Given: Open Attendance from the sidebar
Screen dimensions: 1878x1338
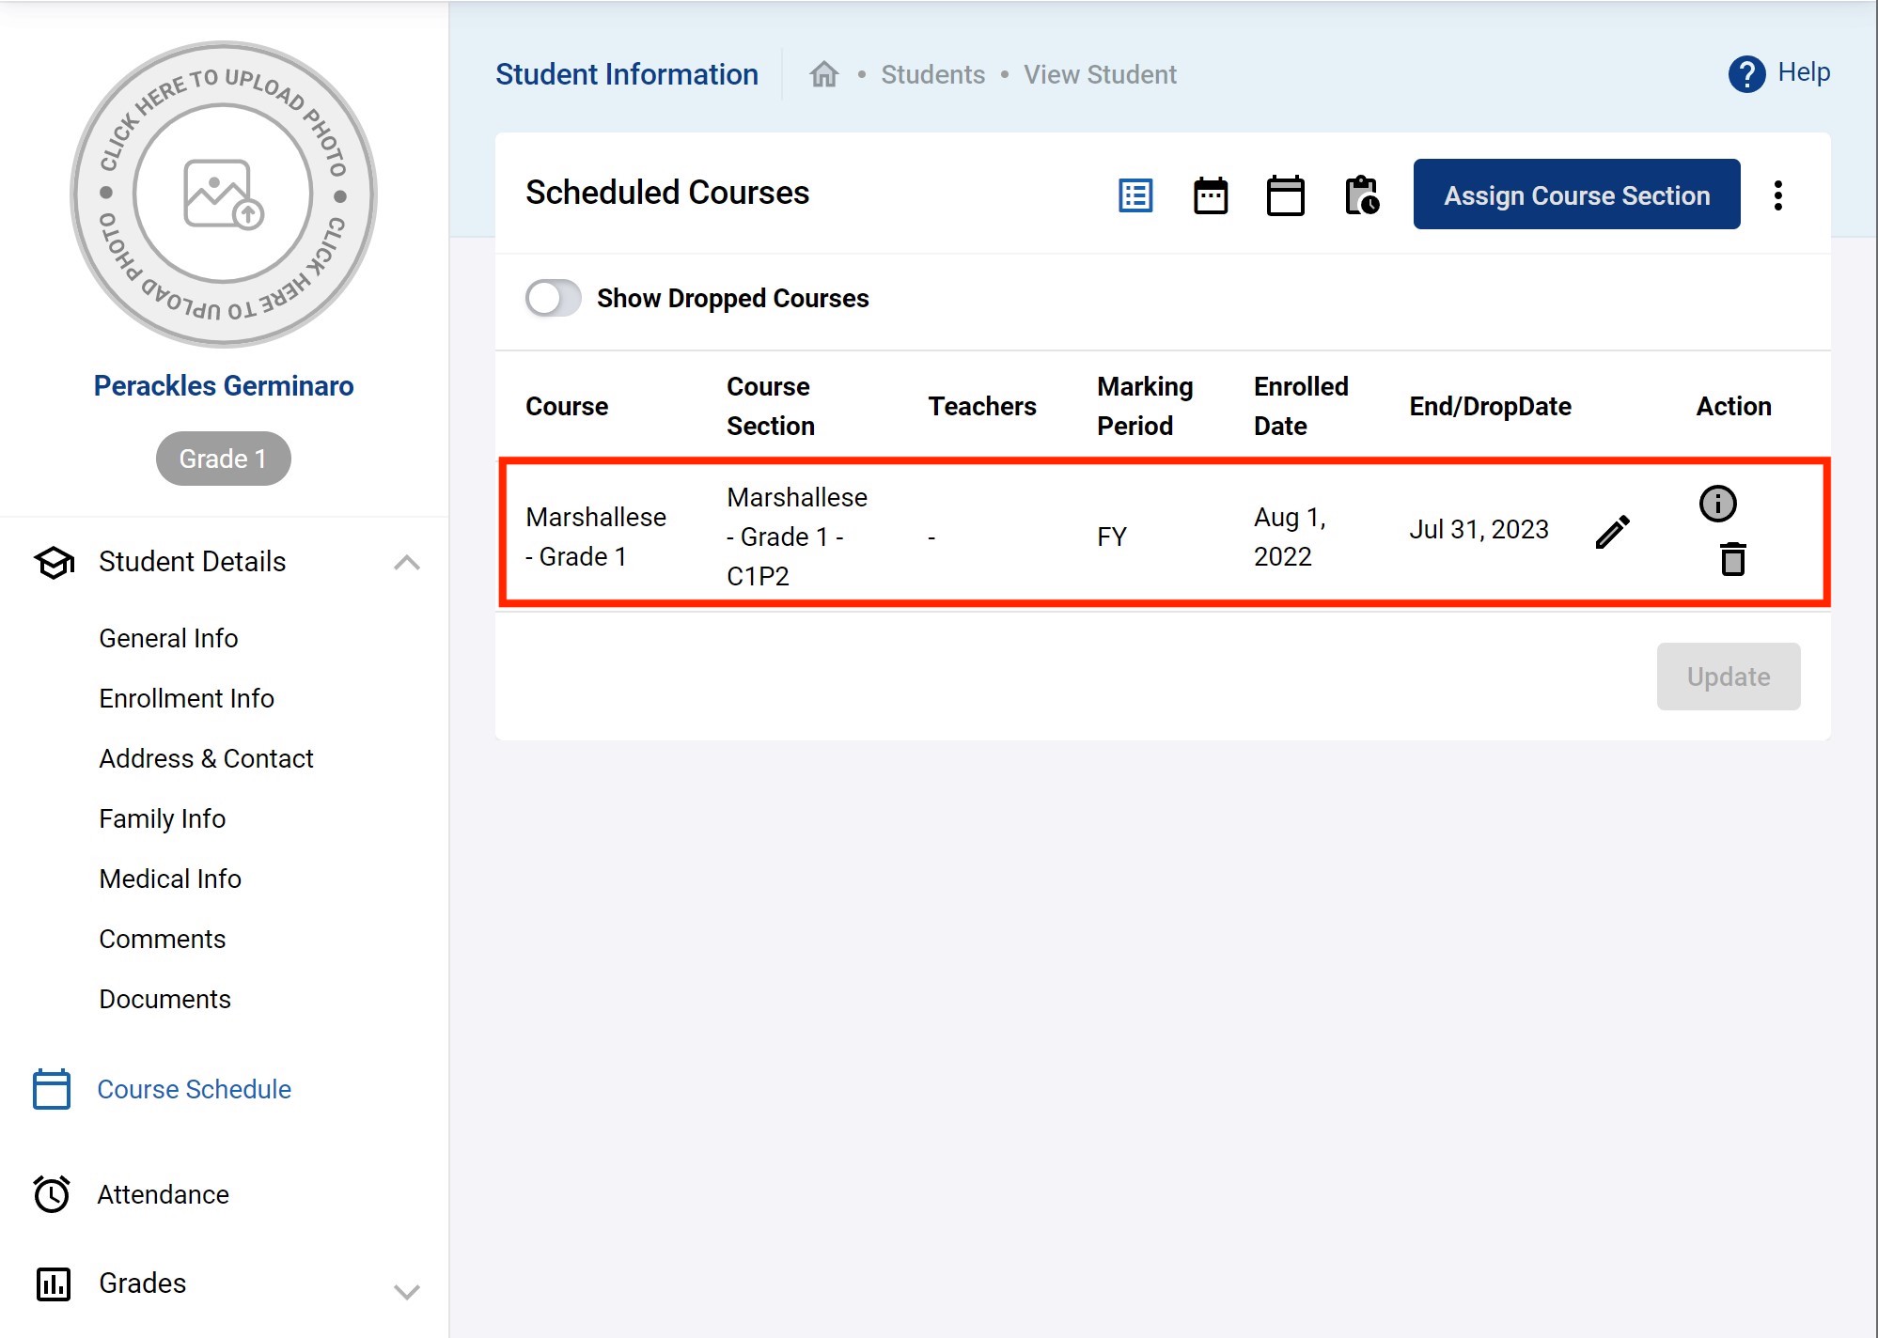Looking at the screenshot, I should pyautogui.click(x=163, y=1194).
